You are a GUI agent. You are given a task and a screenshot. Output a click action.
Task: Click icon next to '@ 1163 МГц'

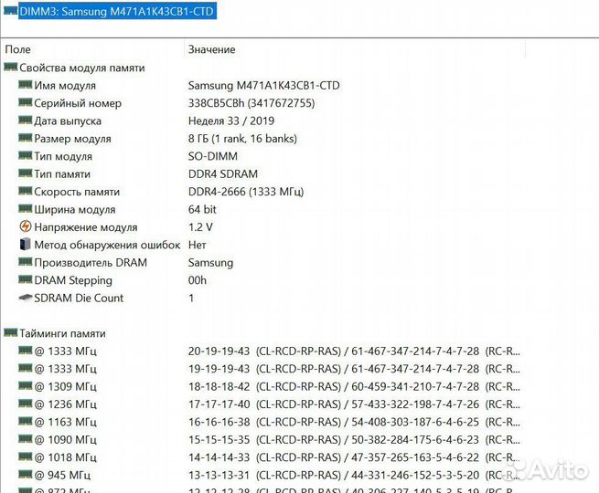[26, 421]
